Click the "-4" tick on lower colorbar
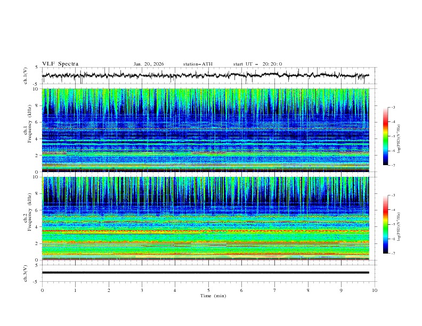Image resolution: width=422 pixels, height=326 pixels. [393, 210]
